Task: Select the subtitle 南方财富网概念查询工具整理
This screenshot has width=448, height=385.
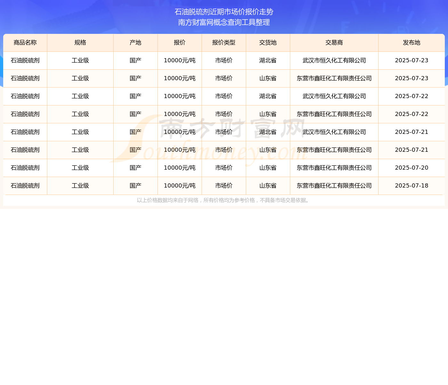Action: [x=224, y=22]
